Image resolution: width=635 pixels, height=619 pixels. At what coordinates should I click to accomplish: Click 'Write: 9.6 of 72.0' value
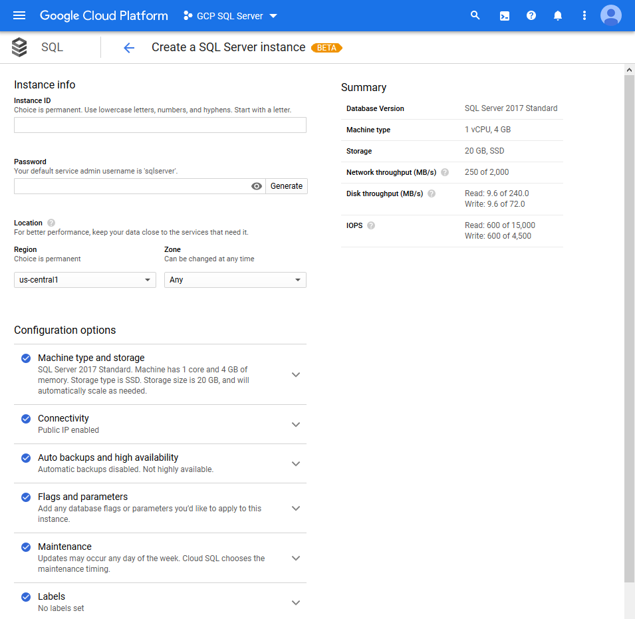coord(495,204)
